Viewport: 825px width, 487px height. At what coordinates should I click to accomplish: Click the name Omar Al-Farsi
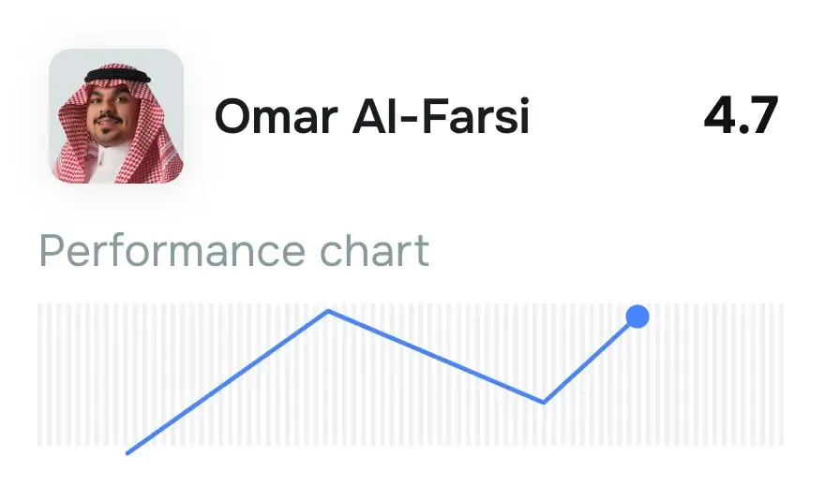pos(371,118)
